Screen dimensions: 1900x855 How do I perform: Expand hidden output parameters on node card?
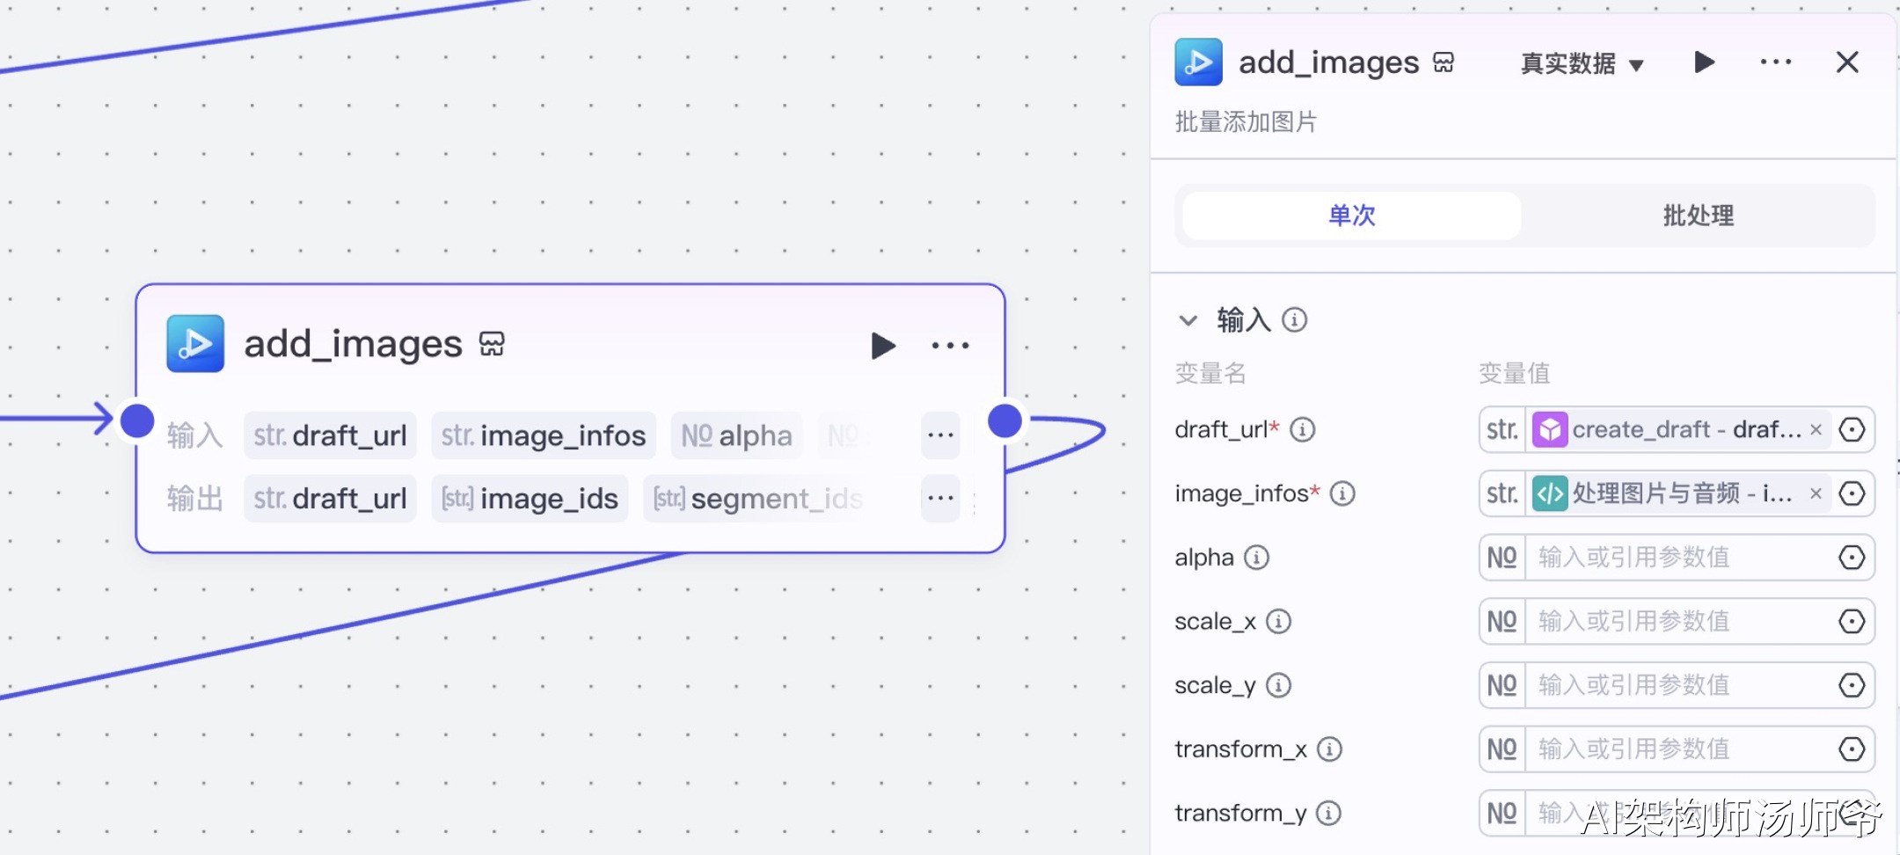click(940, 499)
